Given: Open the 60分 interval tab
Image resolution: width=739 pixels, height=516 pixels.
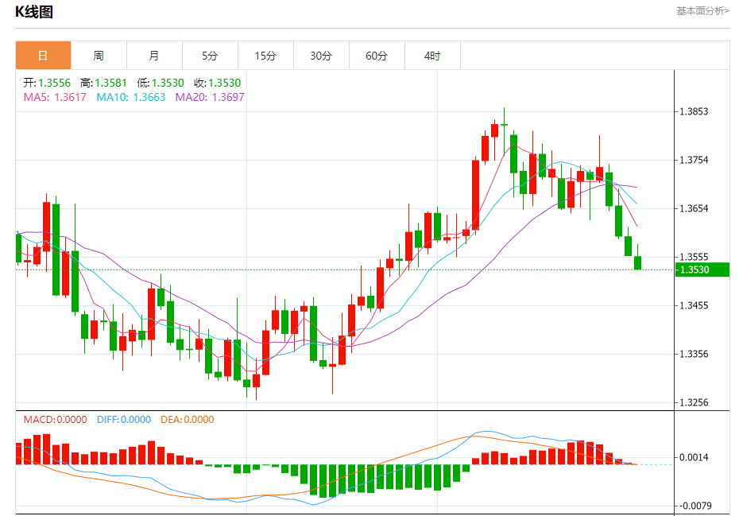Looking at the screenshot, I should coord(377,56).
